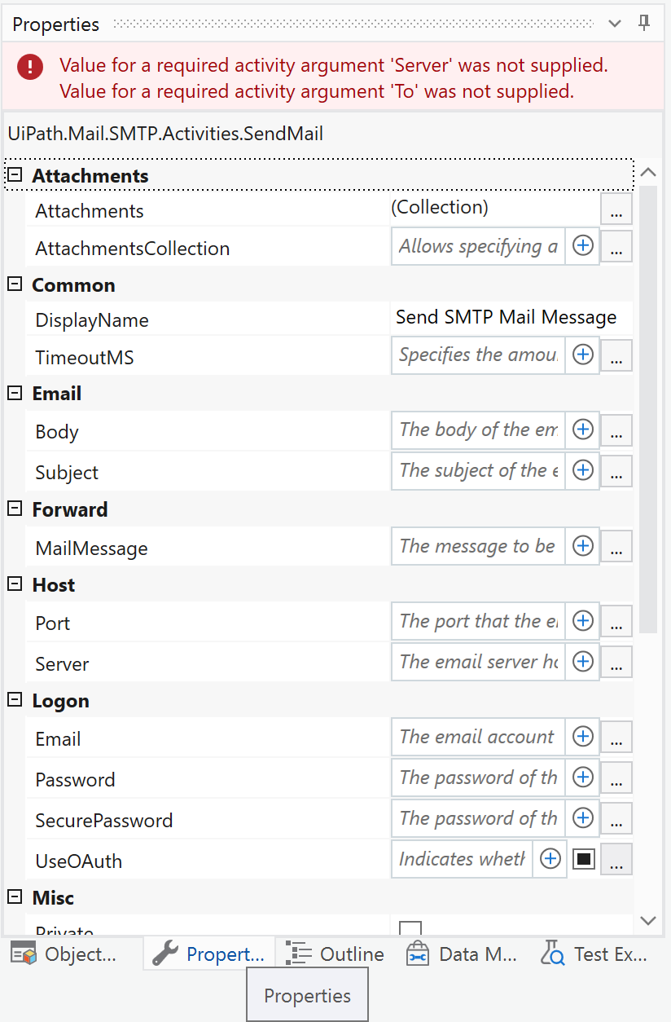The height and width of the screenshot is (1022, 671).
Task: Open the Properties panel window options dropdown arrow
Action: (x=616, y=24)
